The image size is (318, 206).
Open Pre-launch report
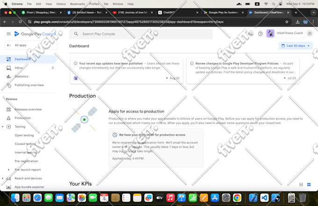pyautogui.click(x=28, y=170)
